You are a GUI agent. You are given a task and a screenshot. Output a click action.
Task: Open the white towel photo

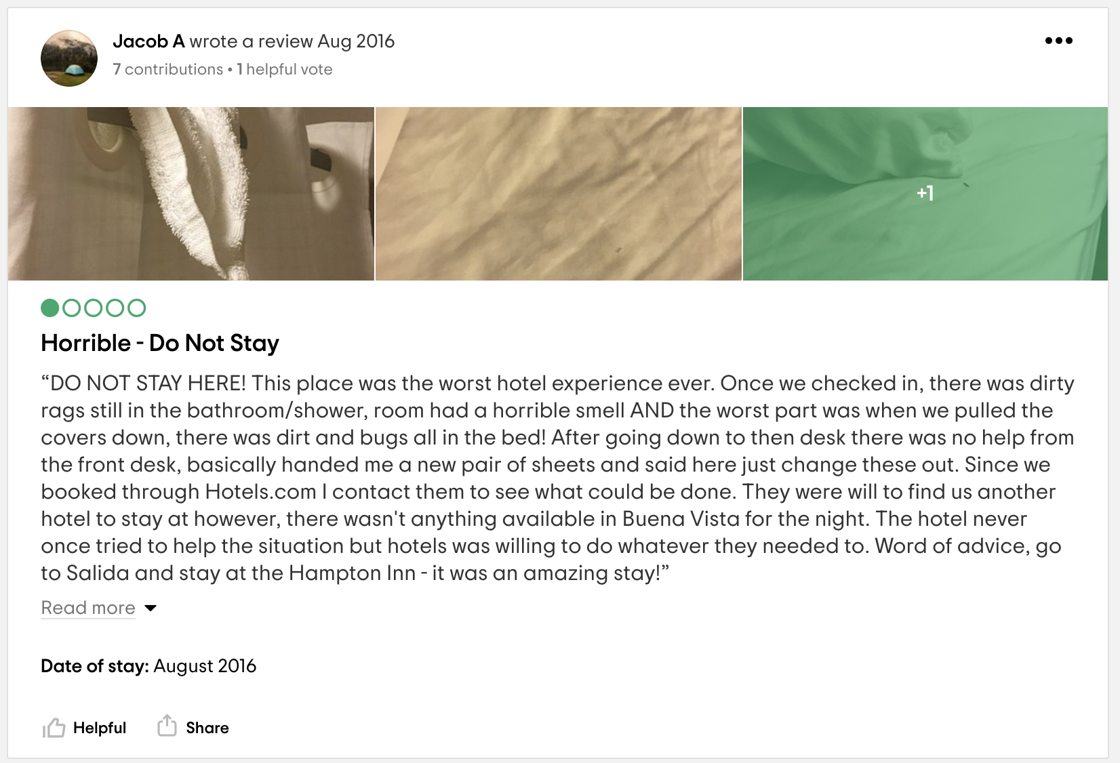pos(191,194)
